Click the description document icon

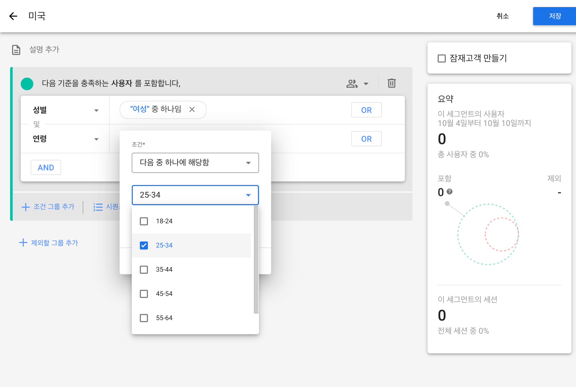point(16,50)
